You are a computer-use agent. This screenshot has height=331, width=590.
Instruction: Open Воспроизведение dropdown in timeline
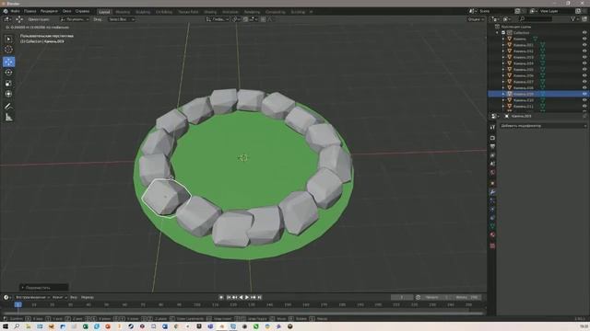click(x=32, y=297)
